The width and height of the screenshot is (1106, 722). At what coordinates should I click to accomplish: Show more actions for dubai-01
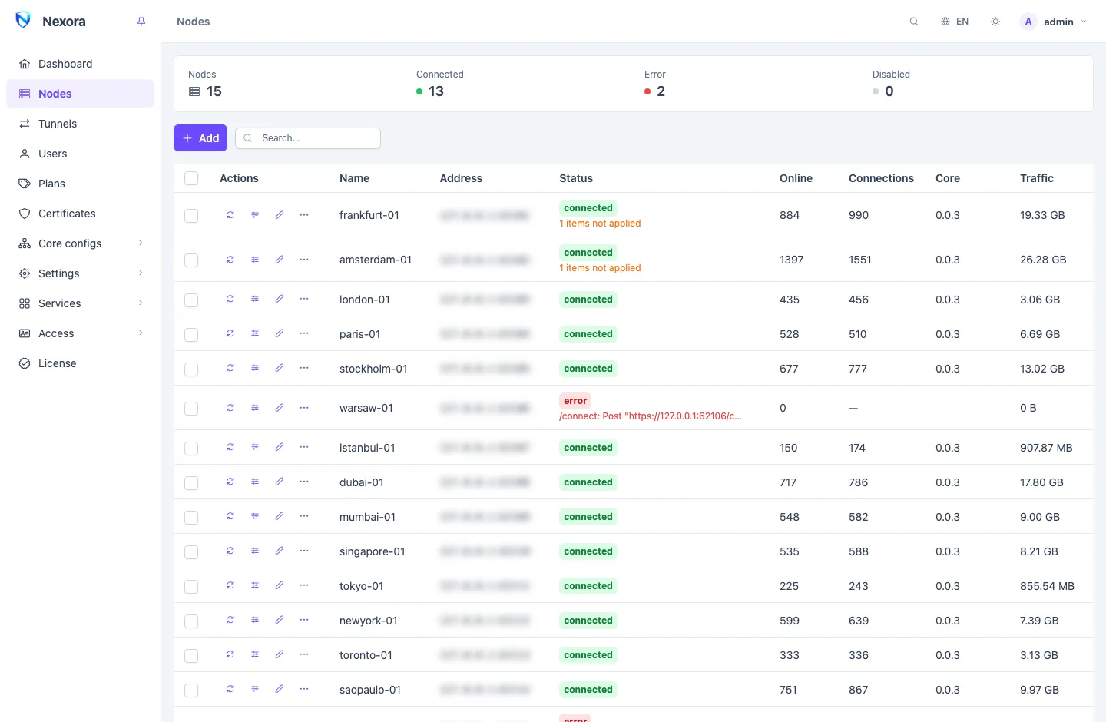coord(304,482)
